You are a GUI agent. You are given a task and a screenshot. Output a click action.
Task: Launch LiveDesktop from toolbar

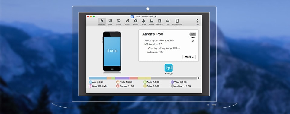tap(177, 22)
